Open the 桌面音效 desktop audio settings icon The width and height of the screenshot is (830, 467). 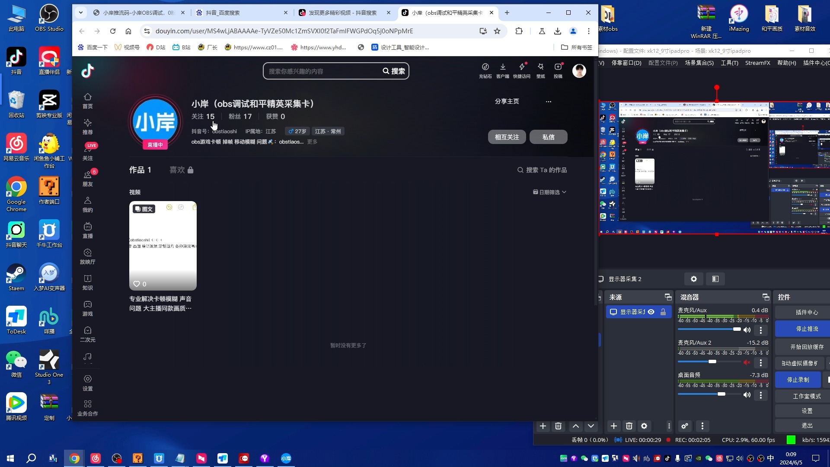761,395
